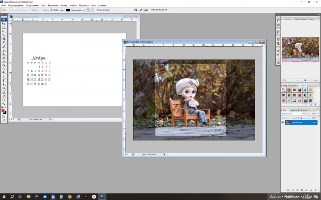Commit the crop with the checkmark icon
This screenshot has height=200, width=321.
click(x=141, y=10)
